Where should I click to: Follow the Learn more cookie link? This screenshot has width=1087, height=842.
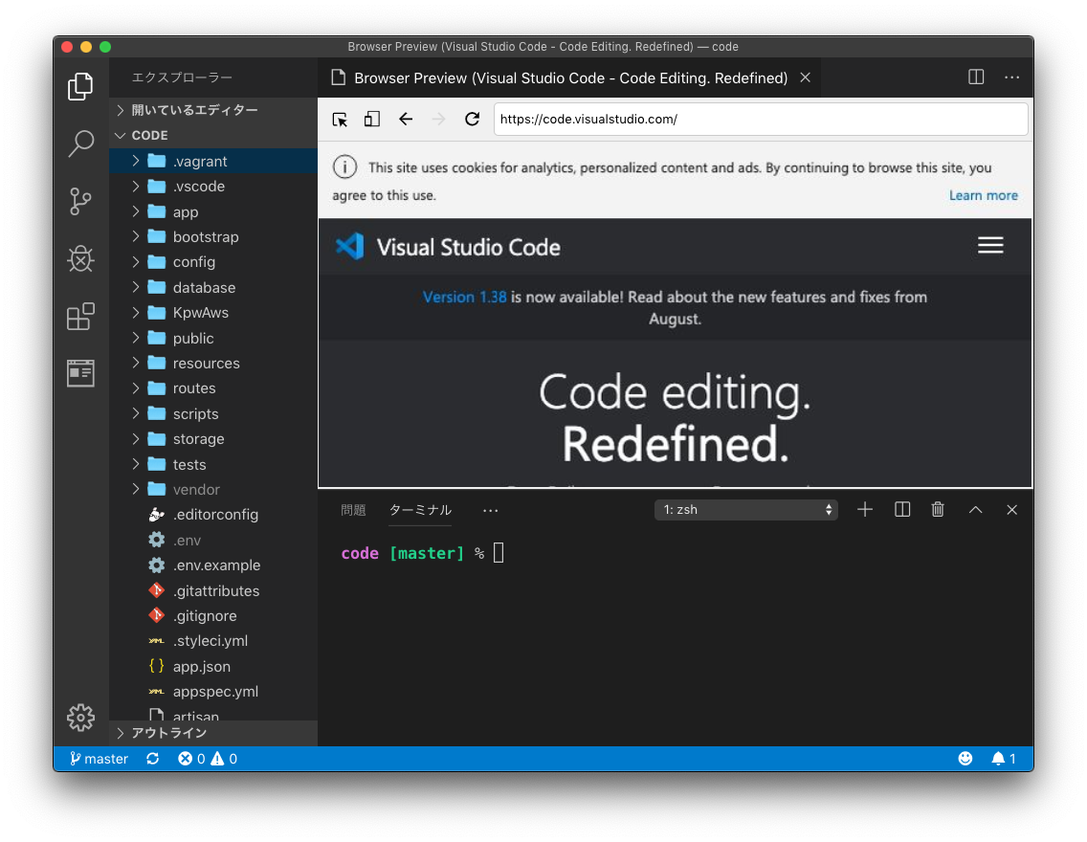(983, 195)
